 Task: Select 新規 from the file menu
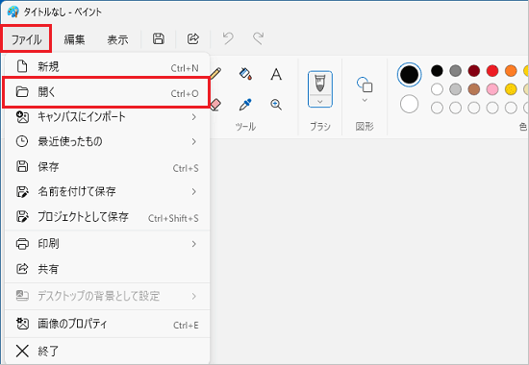(x=108, y=67)
